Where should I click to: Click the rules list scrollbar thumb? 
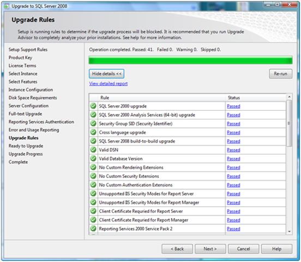pos(289,123)
